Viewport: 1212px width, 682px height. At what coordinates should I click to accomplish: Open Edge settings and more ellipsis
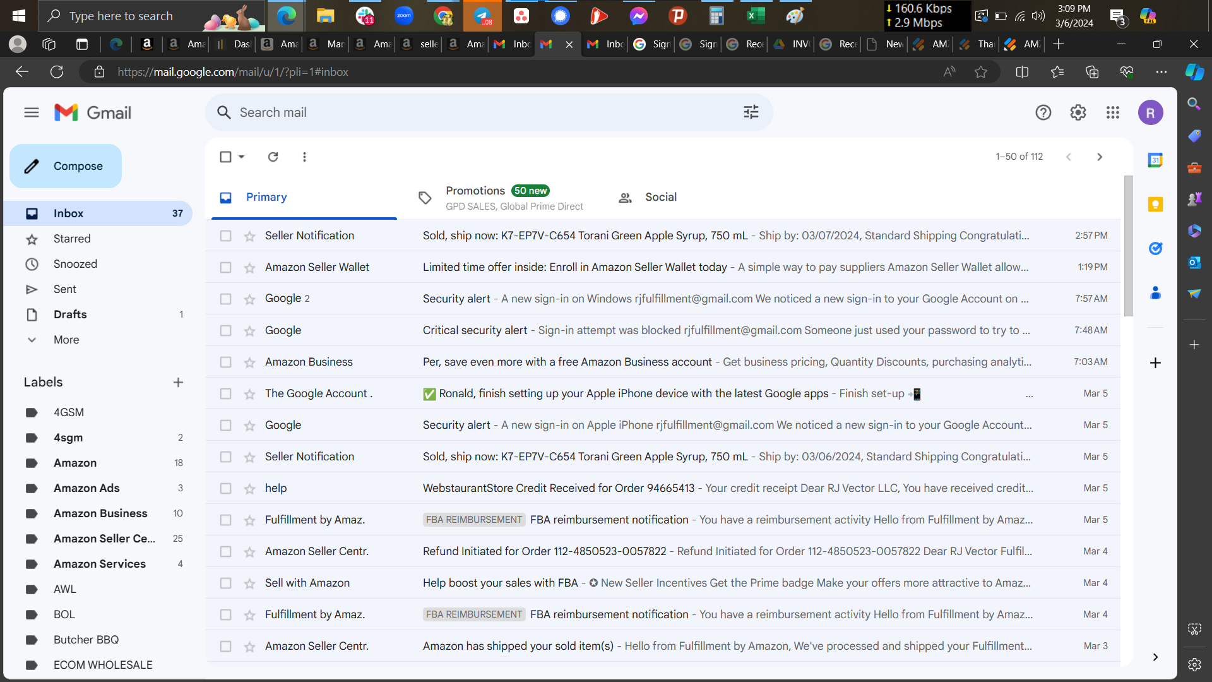coord(1161,72)
